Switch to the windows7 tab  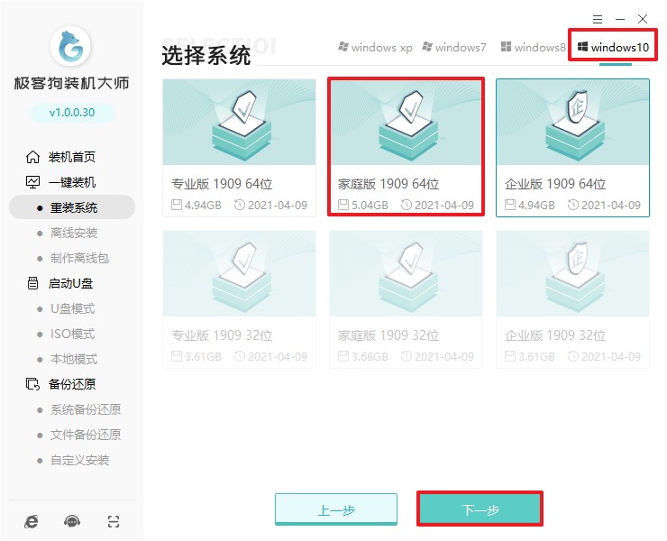(x=456, y=47)
